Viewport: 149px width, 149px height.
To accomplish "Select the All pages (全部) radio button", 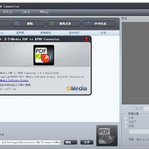I will coord(126,118).
